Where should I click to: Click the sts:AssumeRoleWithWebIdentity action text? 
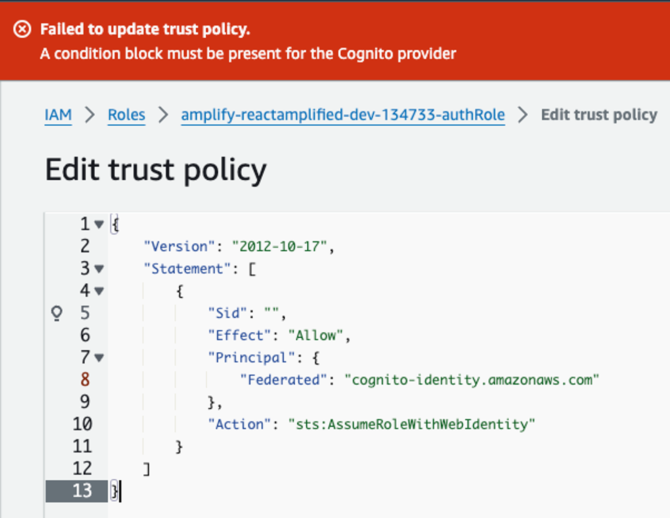[413, 424]
